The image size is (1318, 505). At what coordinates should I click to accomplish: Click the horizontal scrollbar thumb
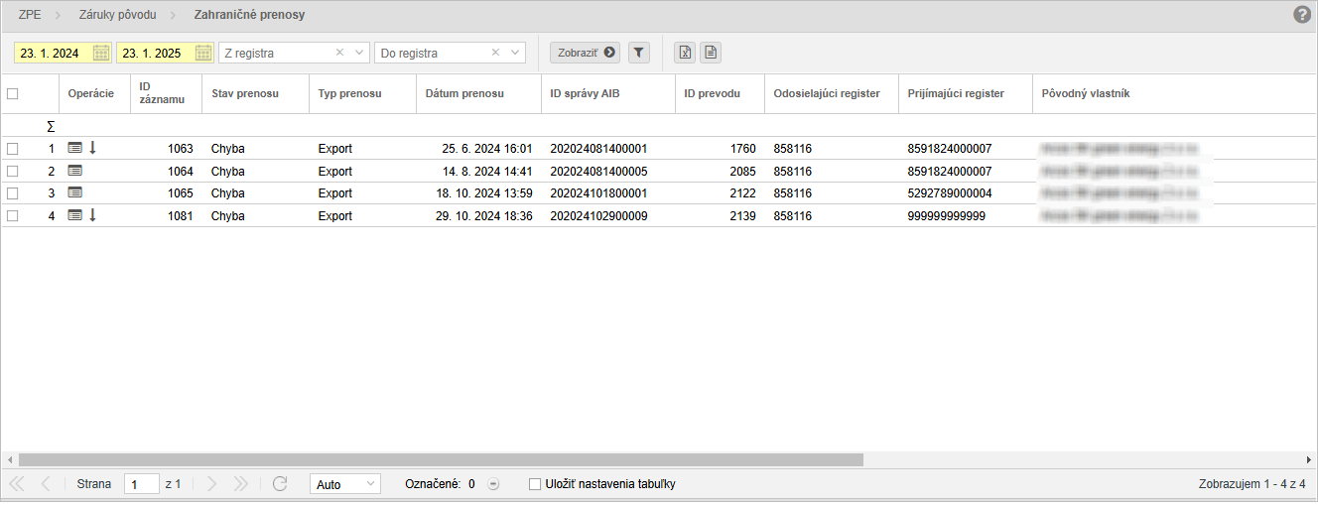tap(441, 460)
